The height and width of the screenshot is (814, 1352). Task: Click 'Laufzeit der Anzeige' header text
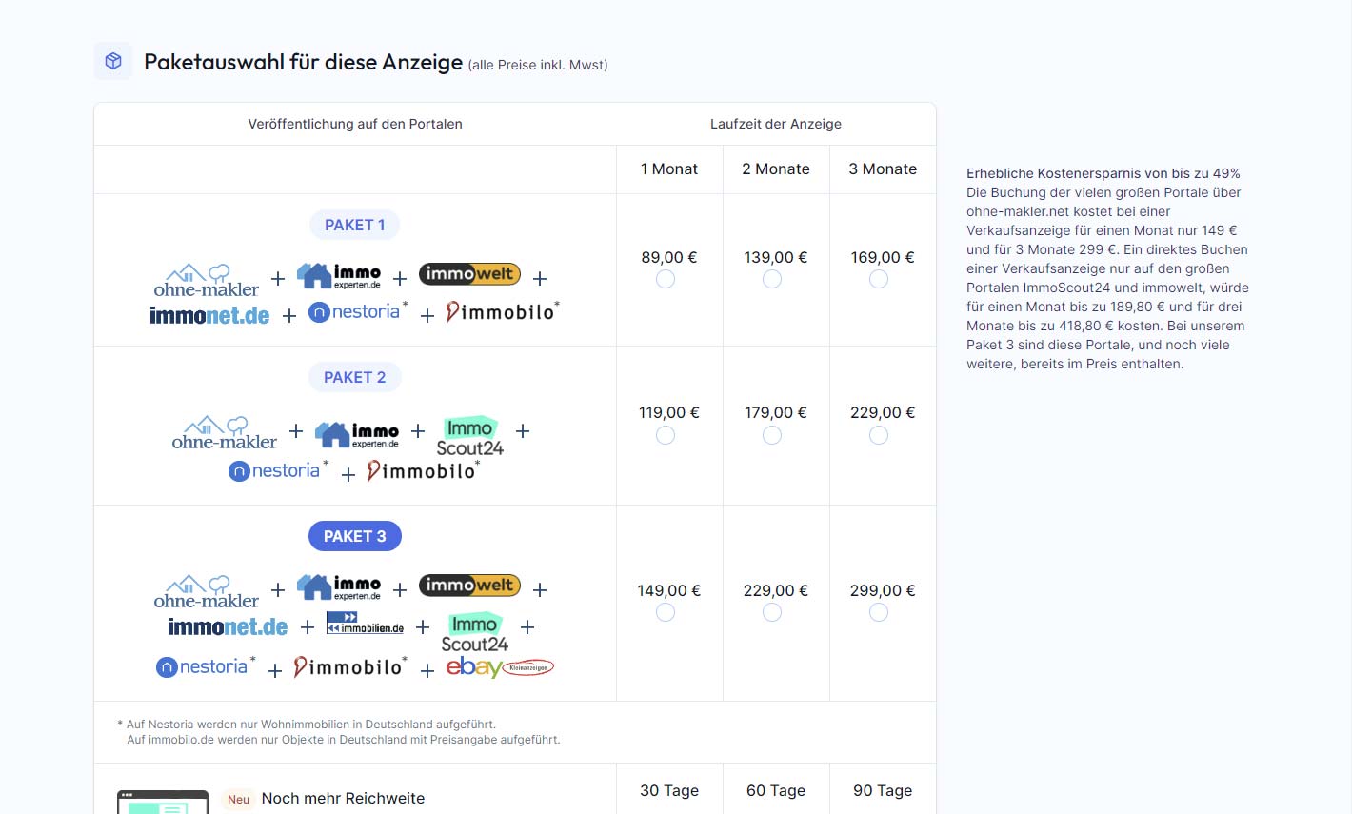[776, 124]
